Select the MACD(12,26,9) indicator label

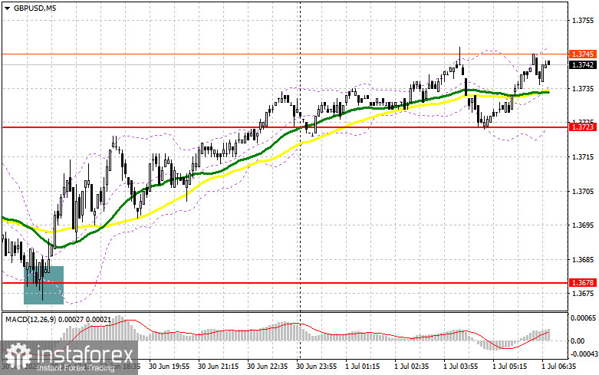pyautogui.click(x=31, y=319)
